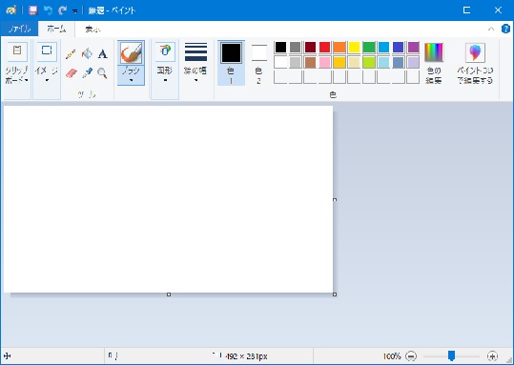This screenshot has height=365, width=514.
Task: Pick the indigo color swatch
Action: tap(399, 48)
